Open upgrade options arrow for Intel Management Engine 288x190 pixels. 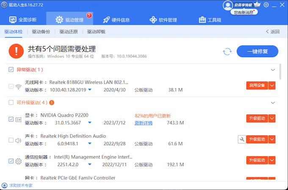point(272,160)
